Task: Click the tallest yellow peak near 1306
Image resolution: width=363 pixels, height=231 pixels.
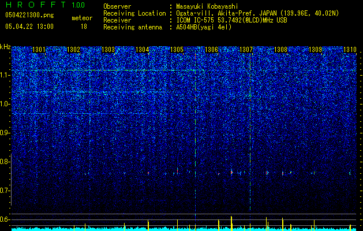Action: click(231, 223)
